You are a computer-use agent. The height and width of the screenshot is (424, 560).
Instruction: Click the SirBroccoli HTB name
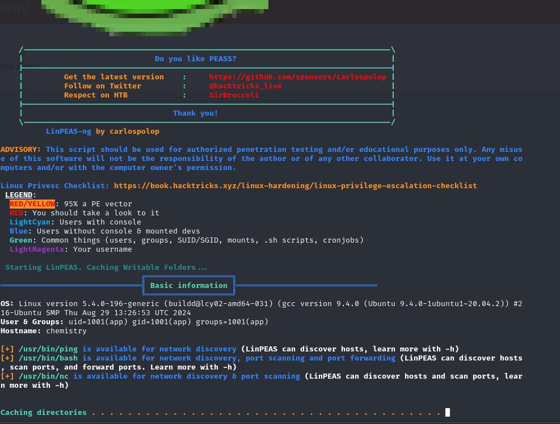point(234,95)
